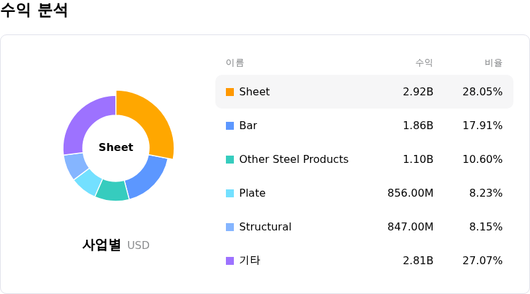Click the pale blue Structural legend swatch
Screen dimensions: 530x294
tap(230, 227)
